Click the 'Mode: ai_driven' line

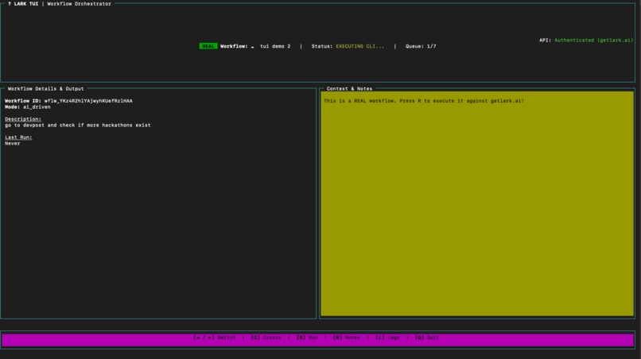tap(28, 107)
